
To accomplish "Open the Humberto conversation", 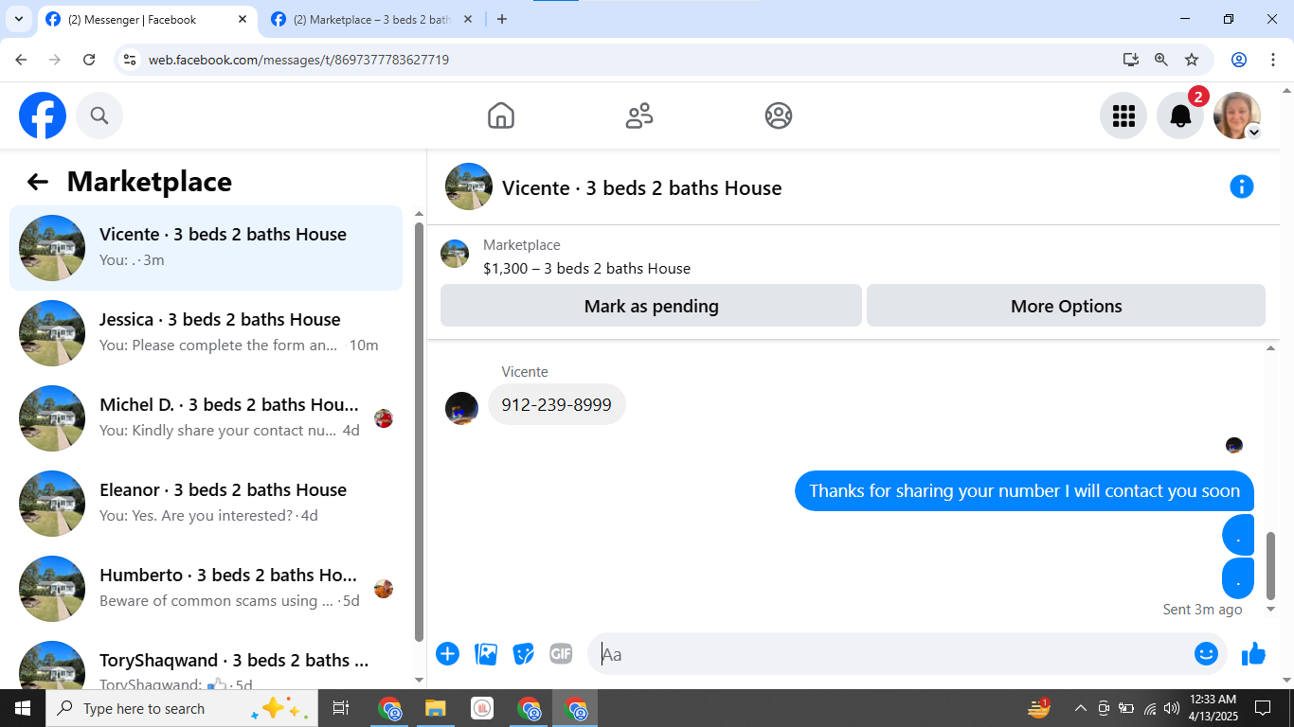I will point(207,589).
